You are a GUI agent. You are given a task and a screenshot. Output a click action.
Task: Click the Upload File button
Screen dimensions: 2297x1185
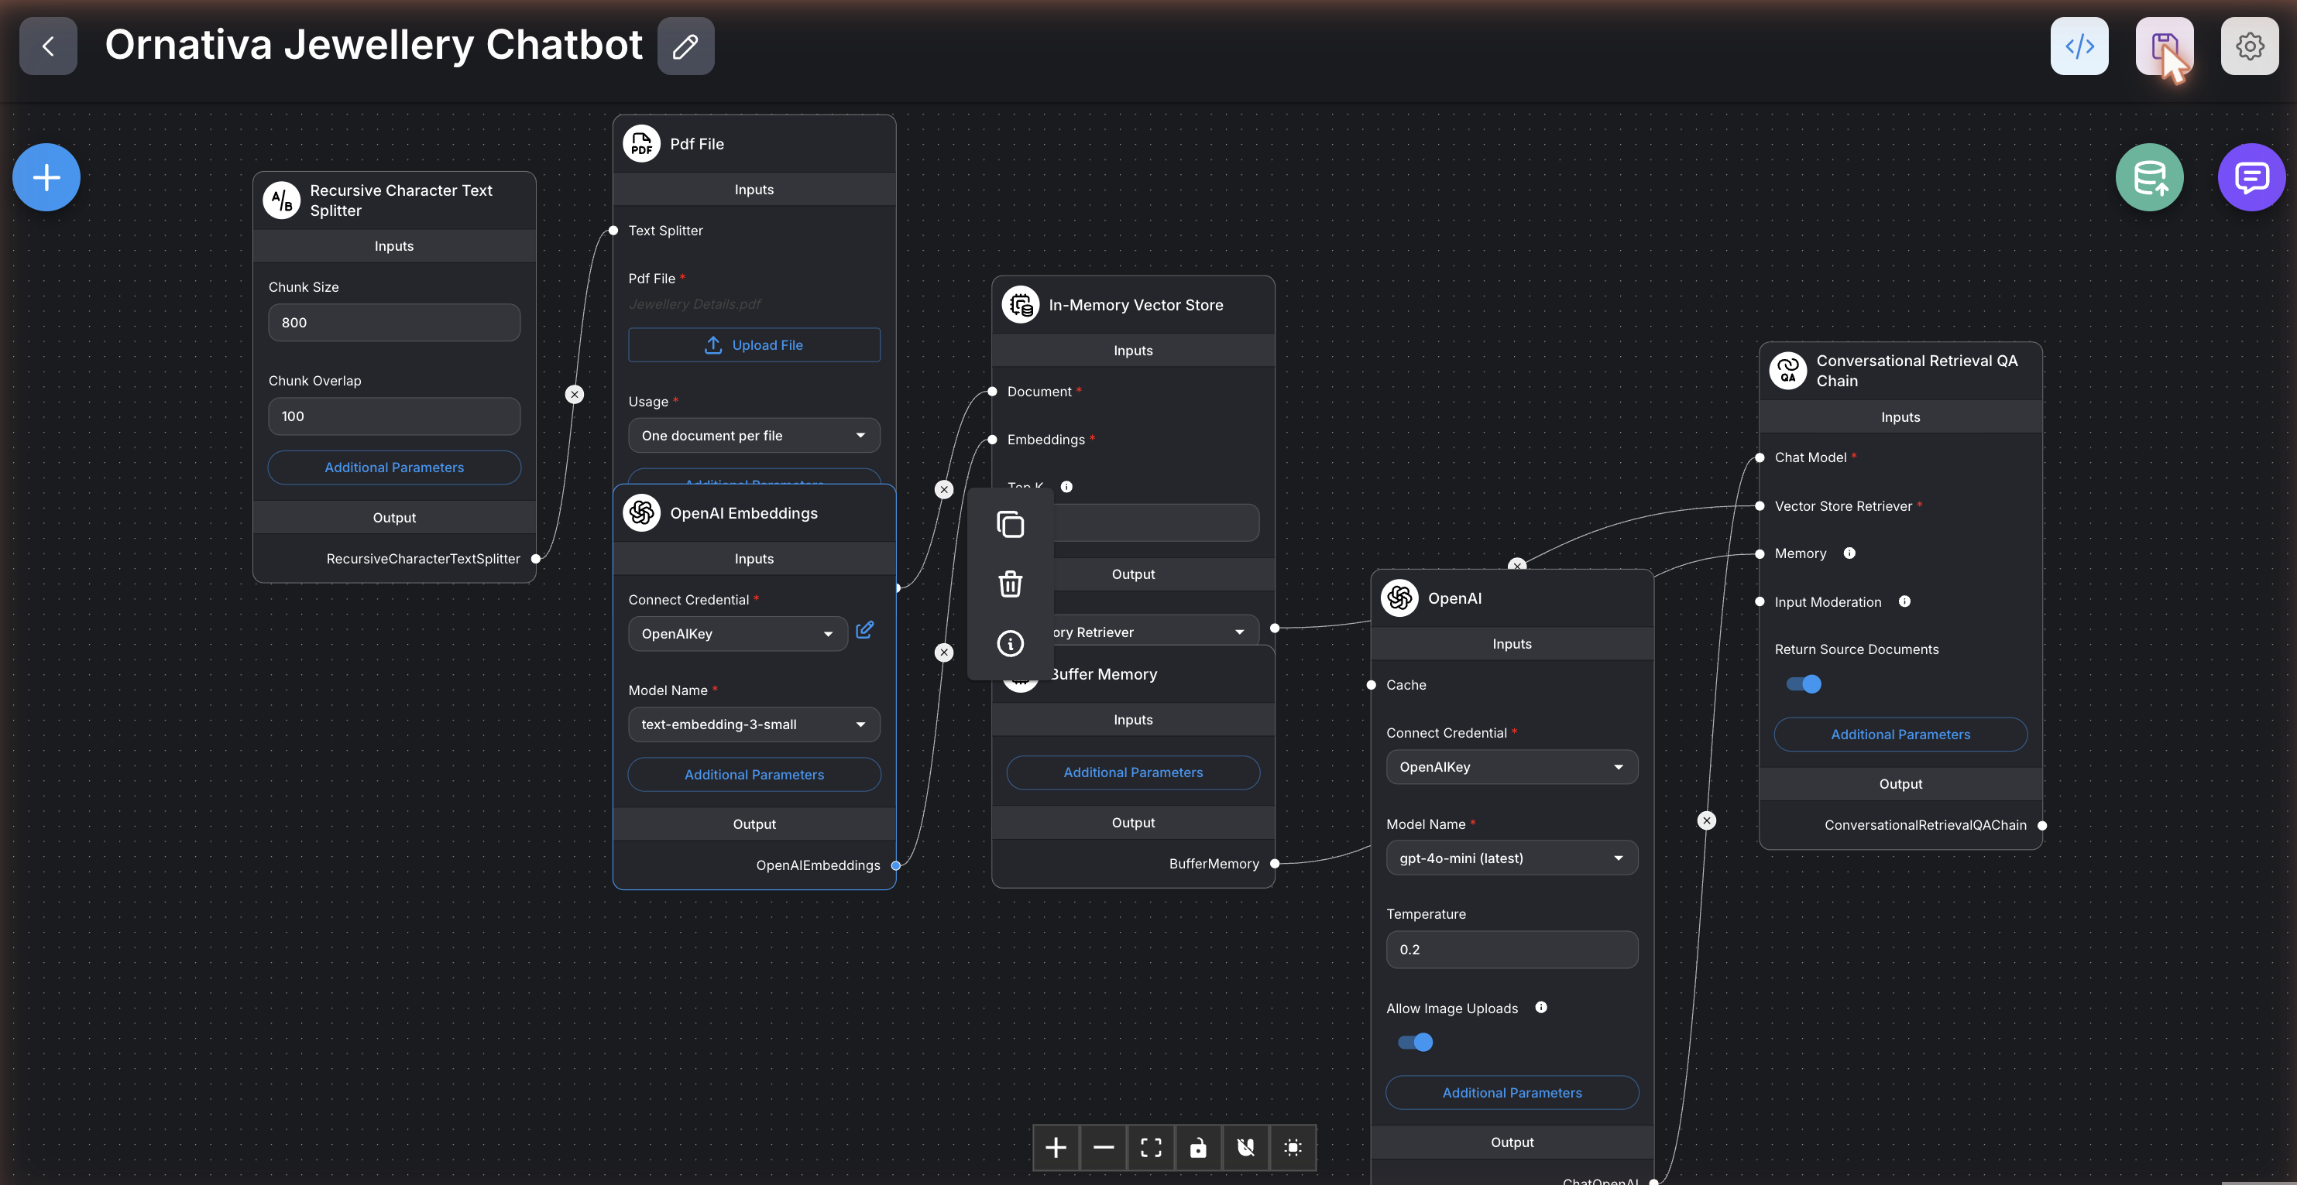[x=754, y=344]
